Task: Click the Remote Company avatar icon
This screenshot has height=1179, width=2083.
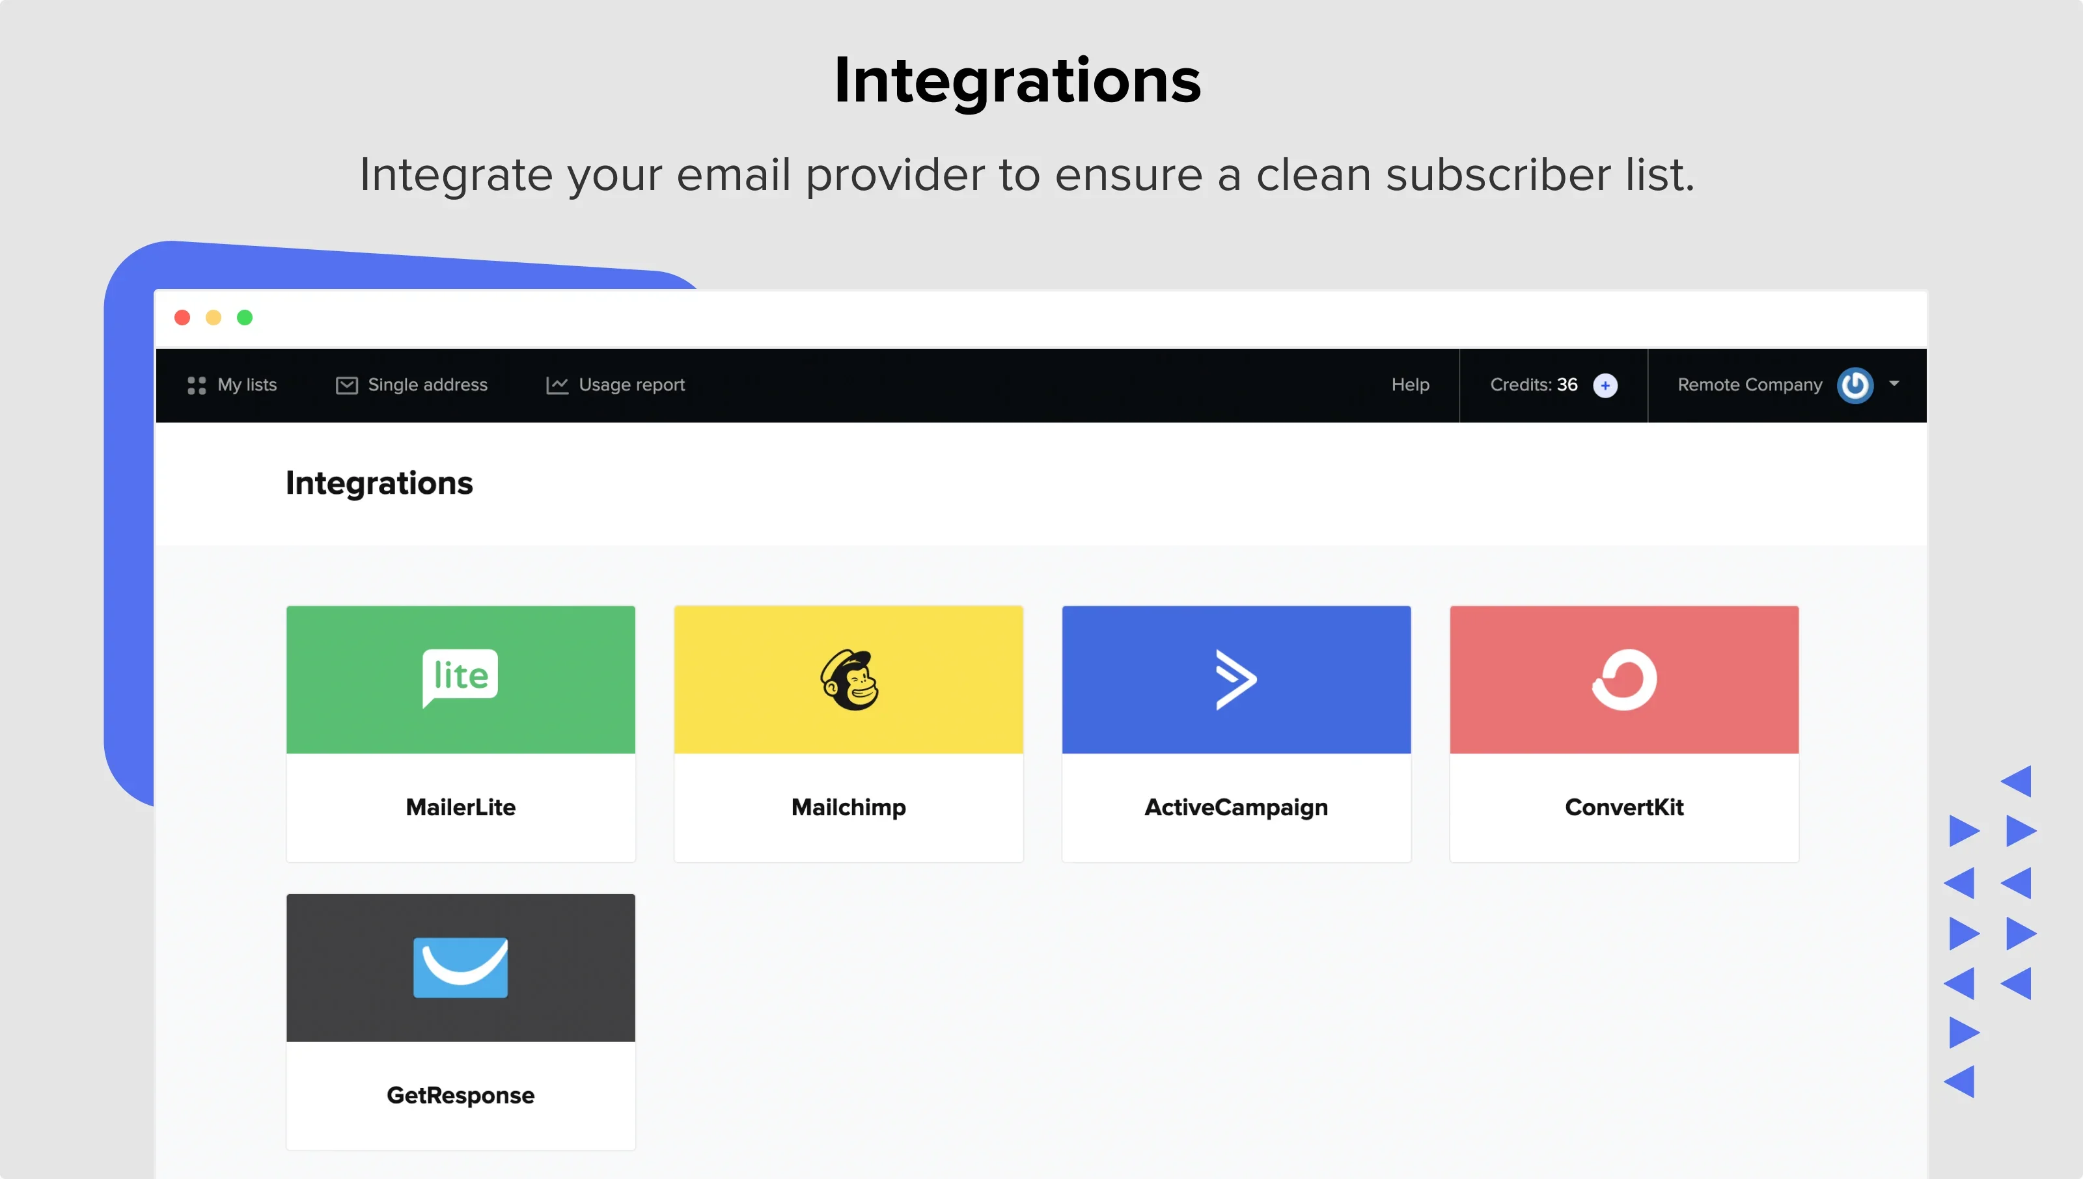Action: [1855, 385]
